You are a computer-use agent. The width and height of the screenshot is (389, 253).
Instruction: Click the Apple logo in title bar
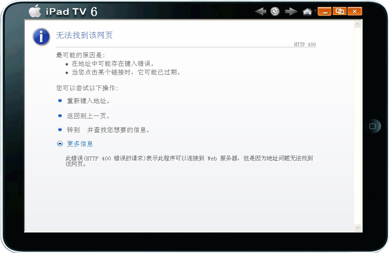35,11
